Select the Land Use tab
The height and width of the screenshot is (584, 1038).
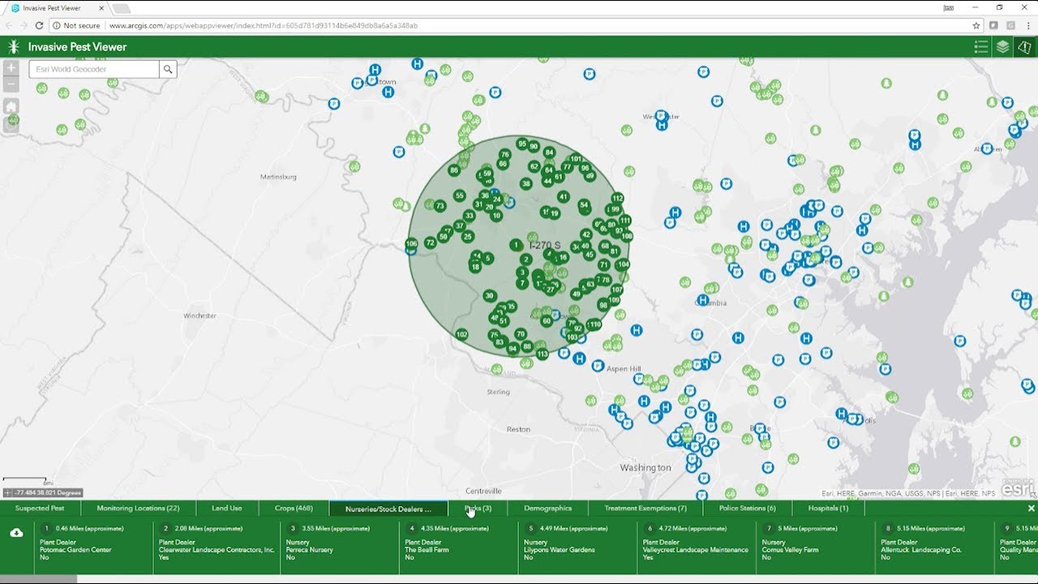click(x=227, y=509)
